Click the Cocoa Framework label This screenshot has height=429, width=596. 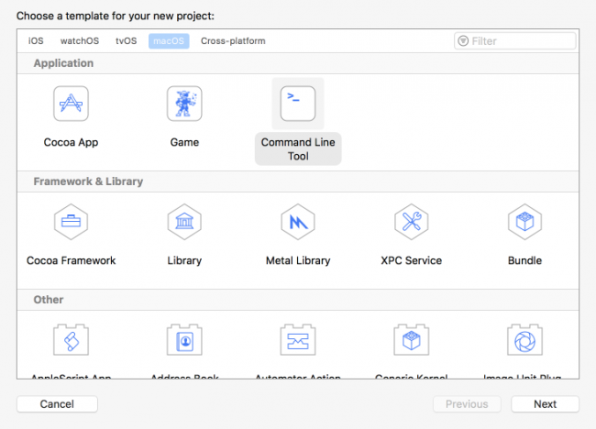pyautogui.click(x=72, y=260)
